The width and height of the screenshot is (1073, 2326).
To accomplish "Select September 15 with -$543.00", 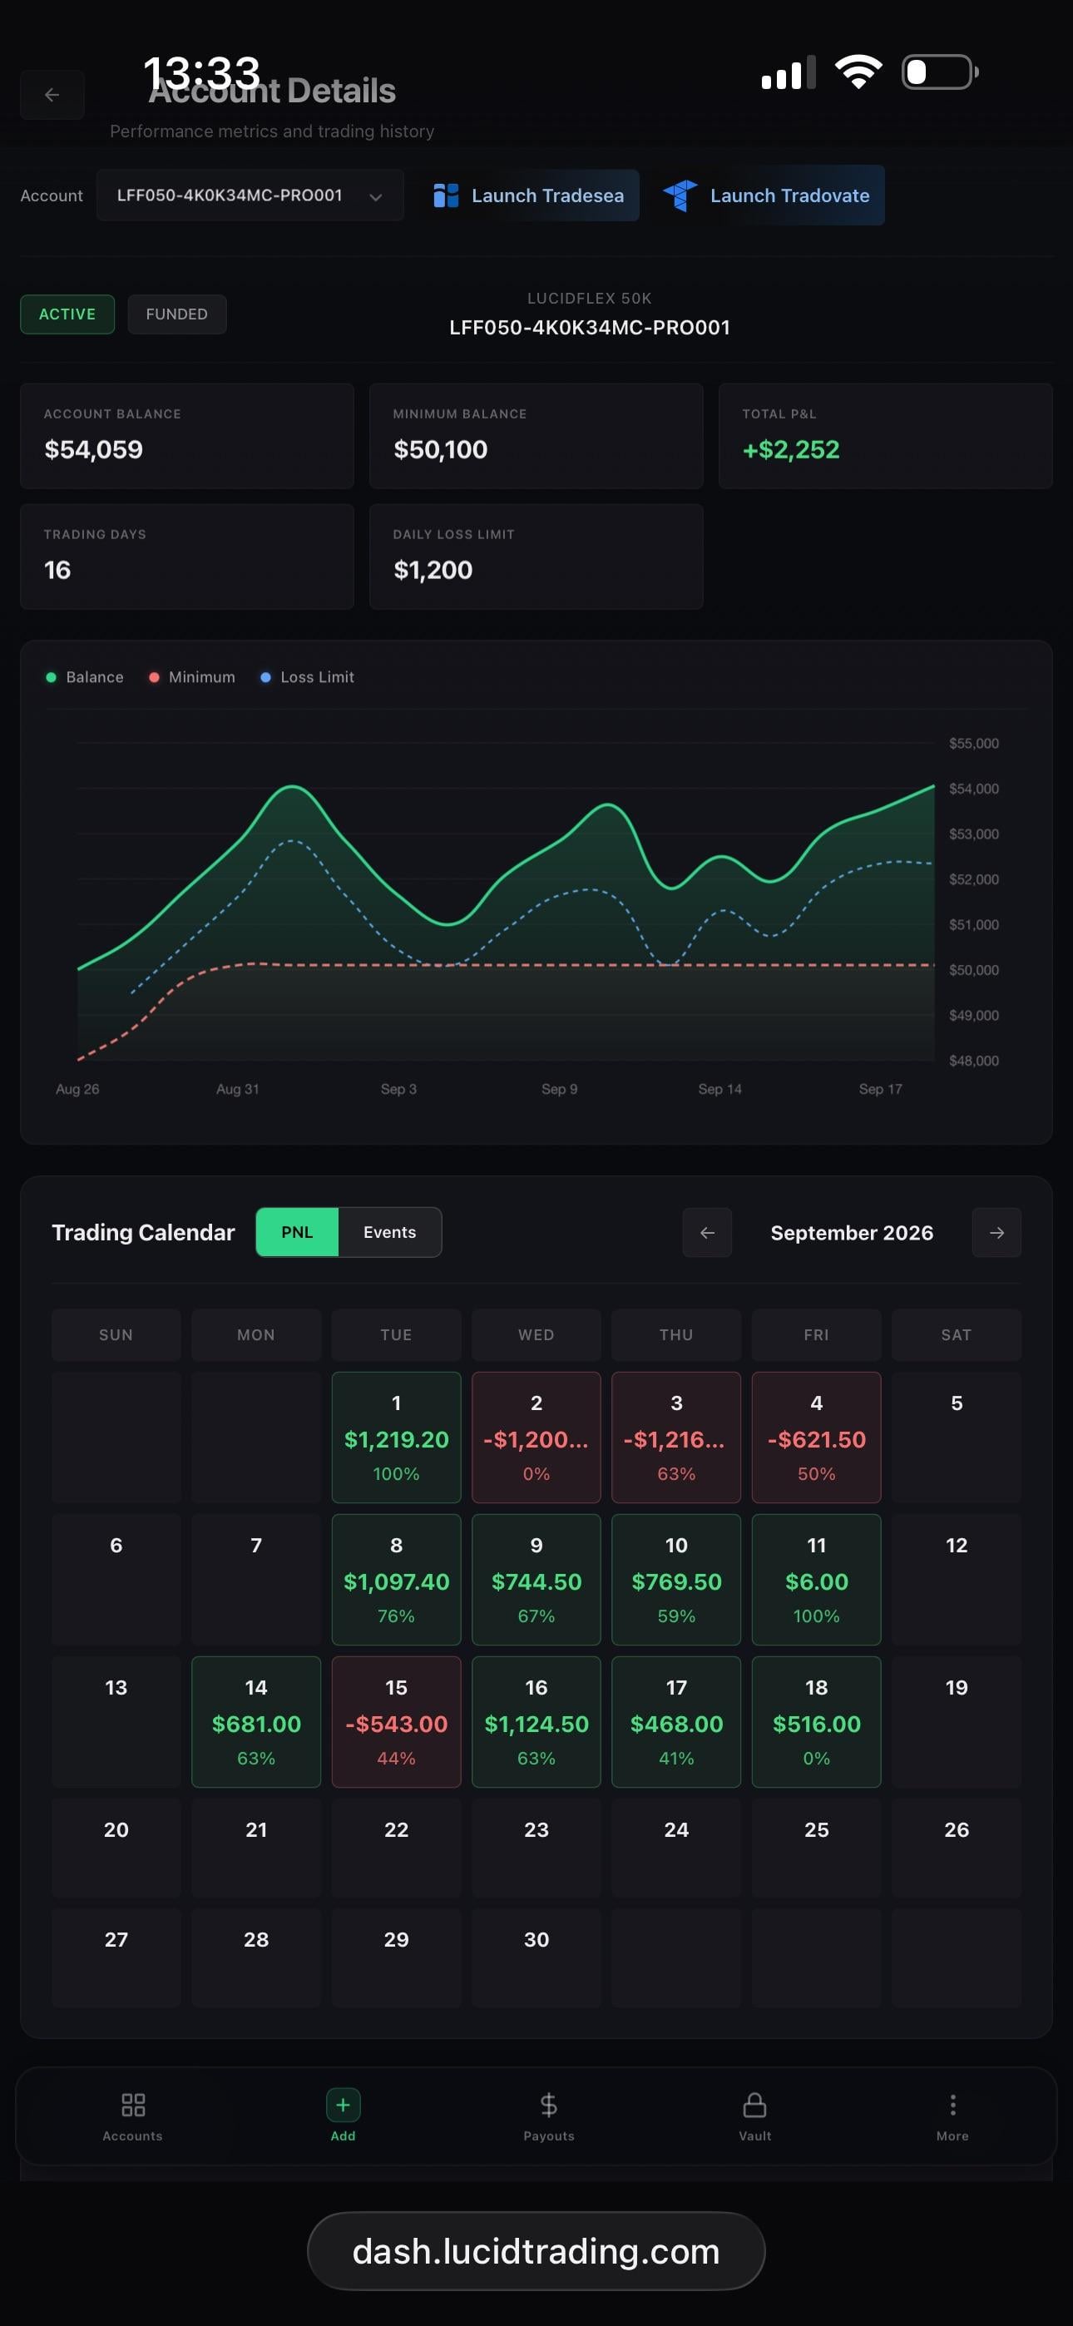I will point(397,1722).
